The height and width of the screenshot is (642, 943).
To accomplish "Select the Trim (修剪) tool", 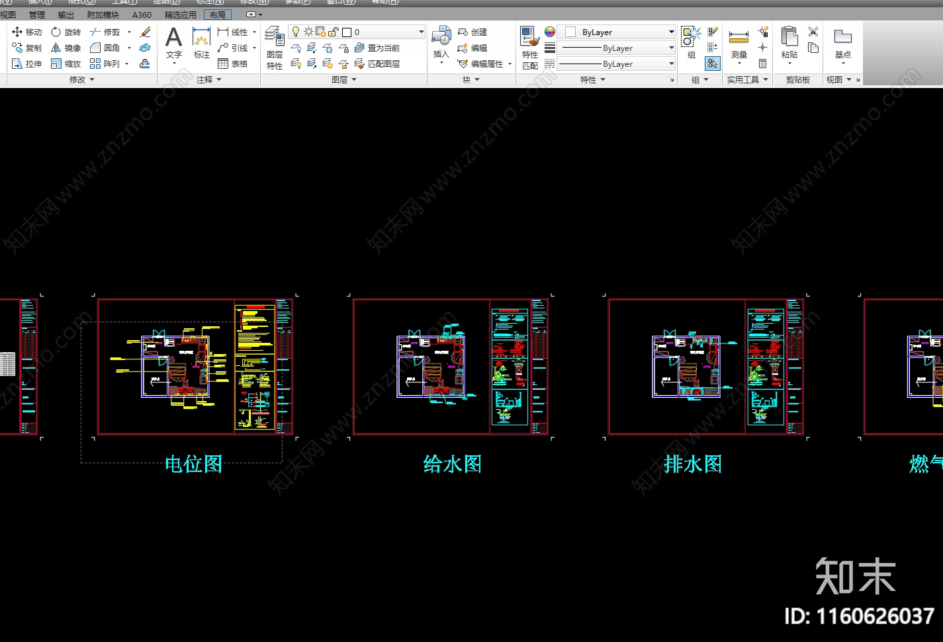I will (106, 32).
